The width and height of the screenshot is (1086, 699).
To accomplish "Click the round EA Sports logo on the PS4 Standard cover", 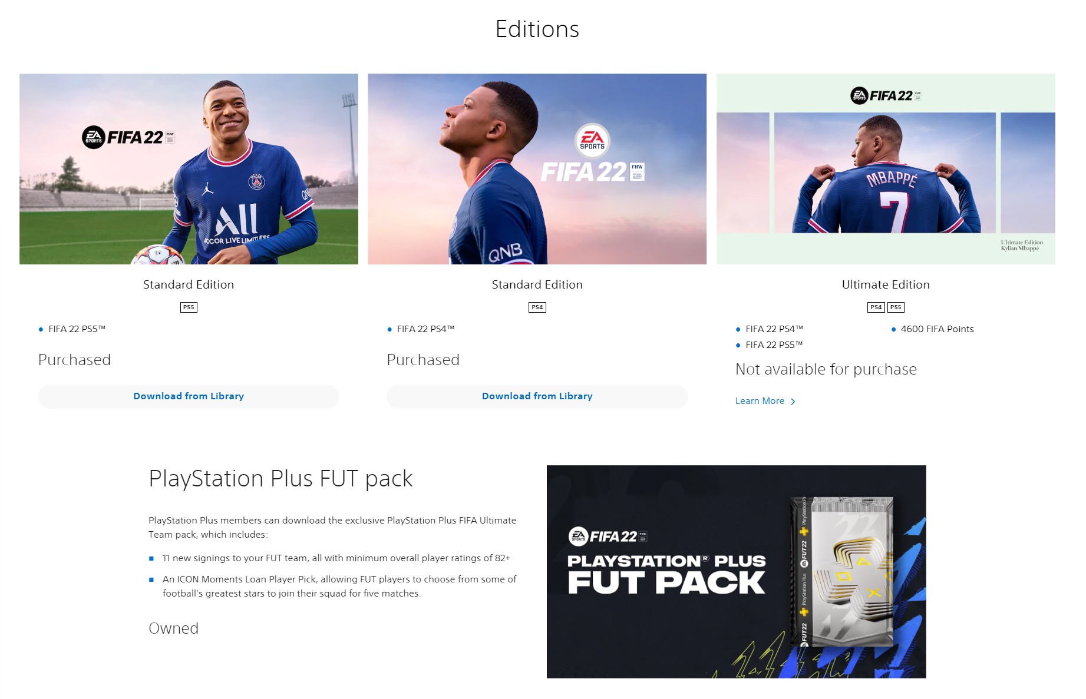I will click(592, 141).
